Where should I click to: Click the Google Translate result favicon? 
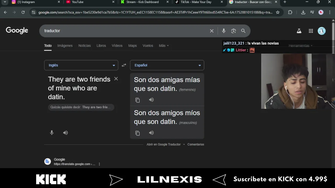(x=48, y=162)
